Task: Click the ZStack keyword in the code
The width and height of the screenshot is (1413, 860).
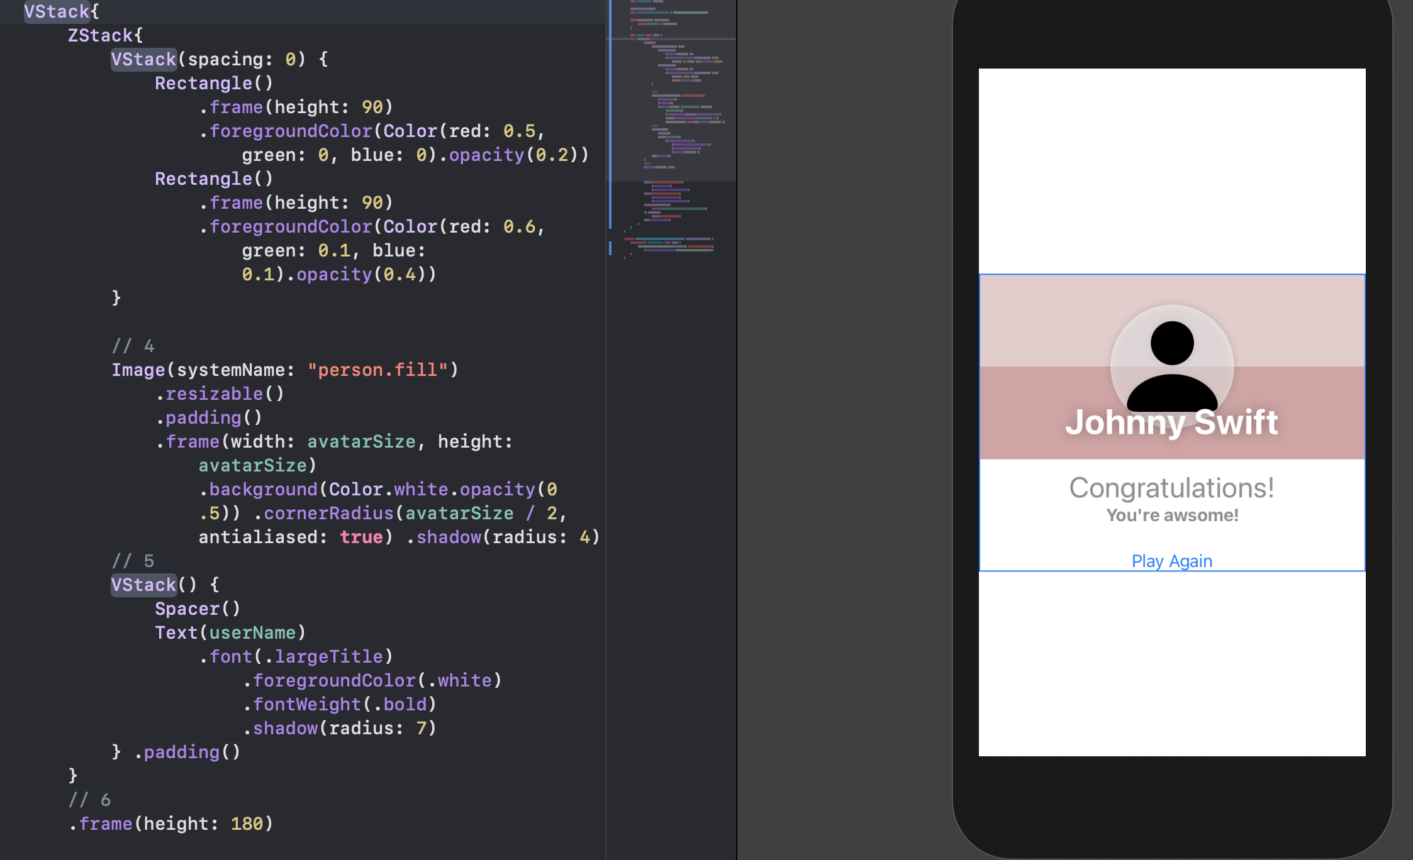Action: click(101, 35)
